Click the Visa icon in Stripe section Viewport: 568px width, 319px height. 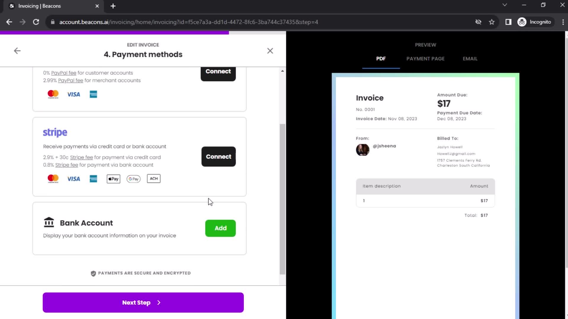[74, 179]
